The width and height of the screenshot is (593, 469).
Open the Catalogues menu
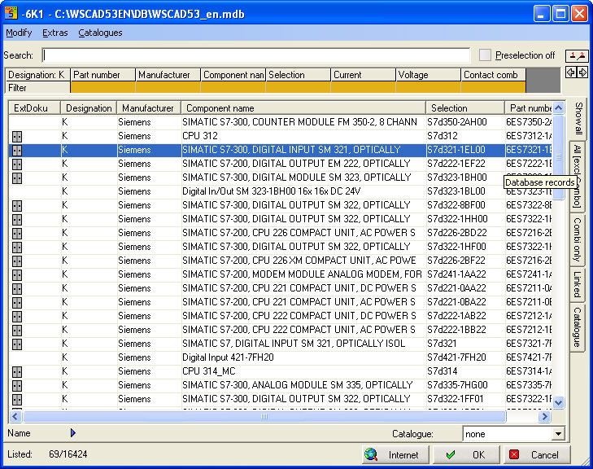click(100, 33)
